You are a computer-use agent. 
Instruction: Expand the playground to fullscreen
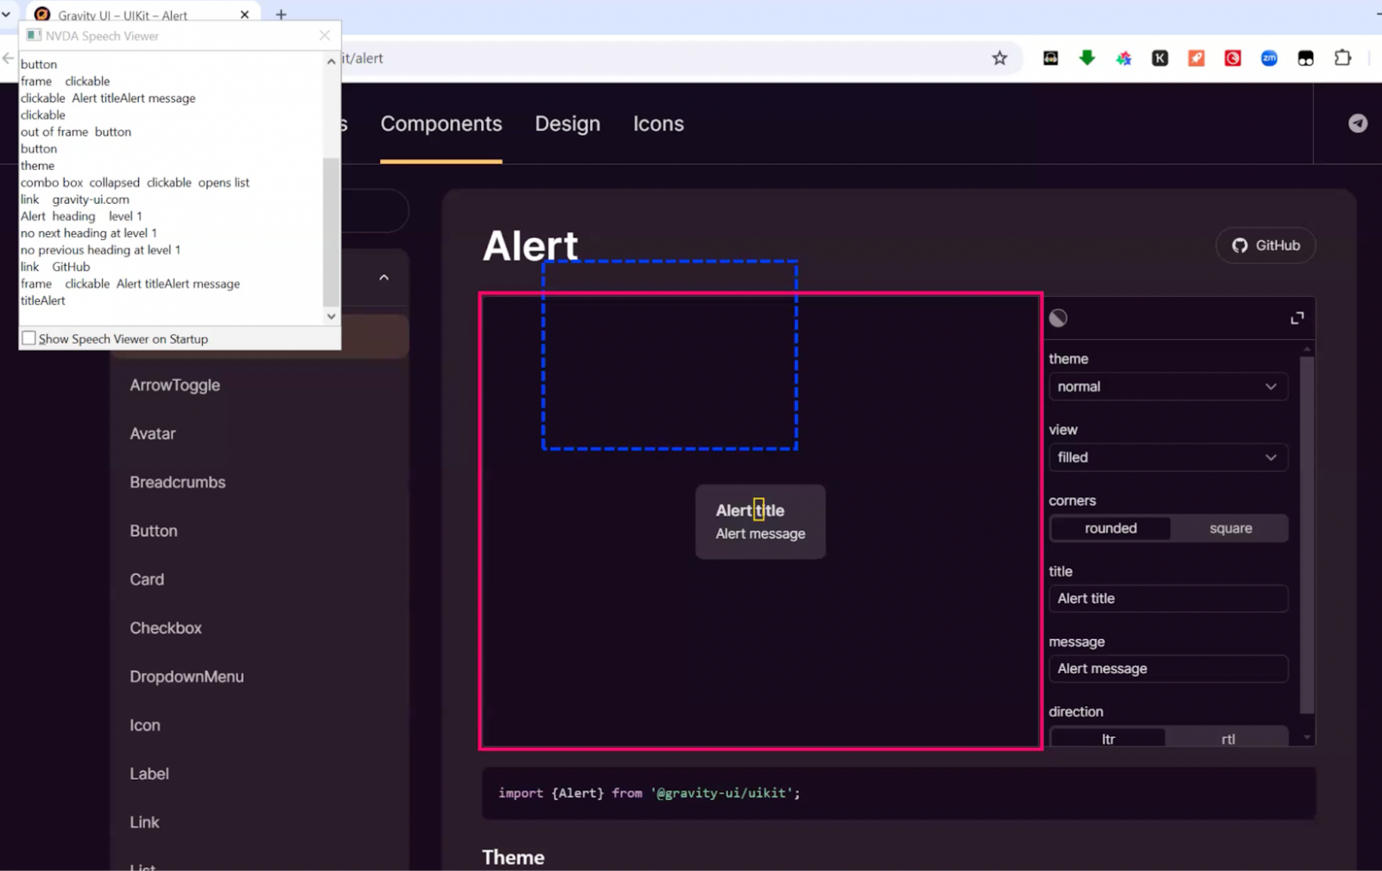1297,317
